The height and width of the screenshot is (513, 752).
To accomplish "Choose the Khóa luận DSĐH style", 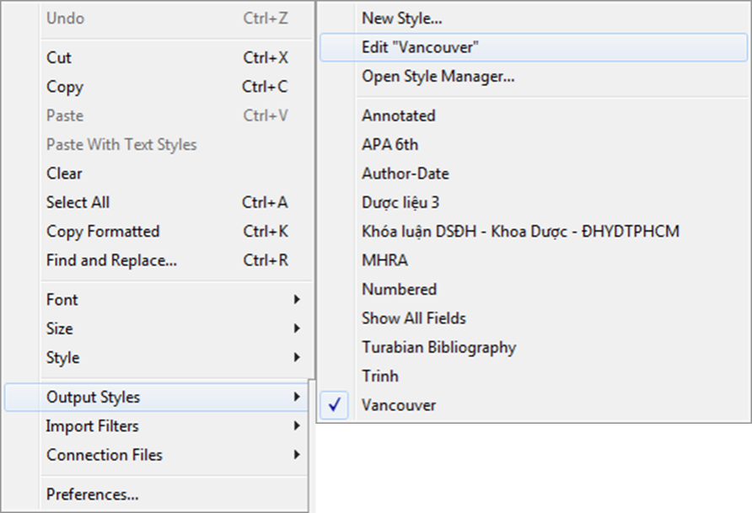I will [534, 232].
